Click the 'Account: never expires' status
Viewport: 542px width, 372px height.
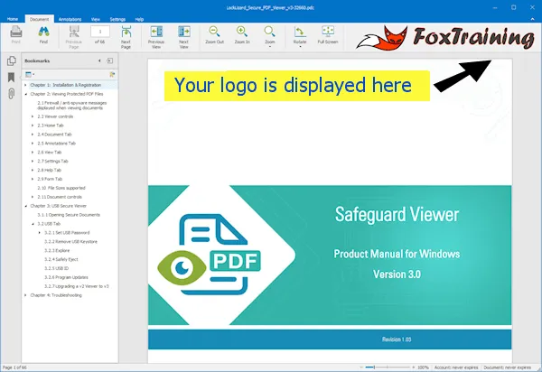tap(456, 367)
